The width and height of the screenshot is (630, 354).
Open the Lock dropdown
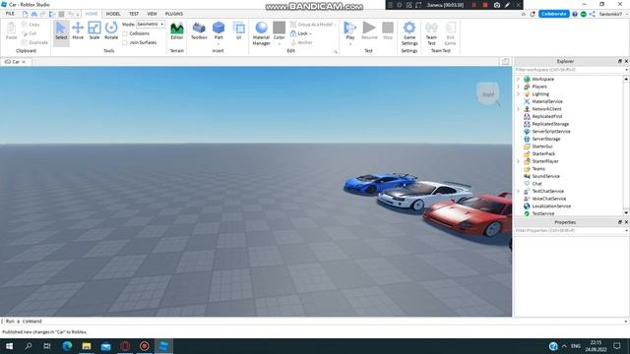pyautogui.click(x=301, y=33)
